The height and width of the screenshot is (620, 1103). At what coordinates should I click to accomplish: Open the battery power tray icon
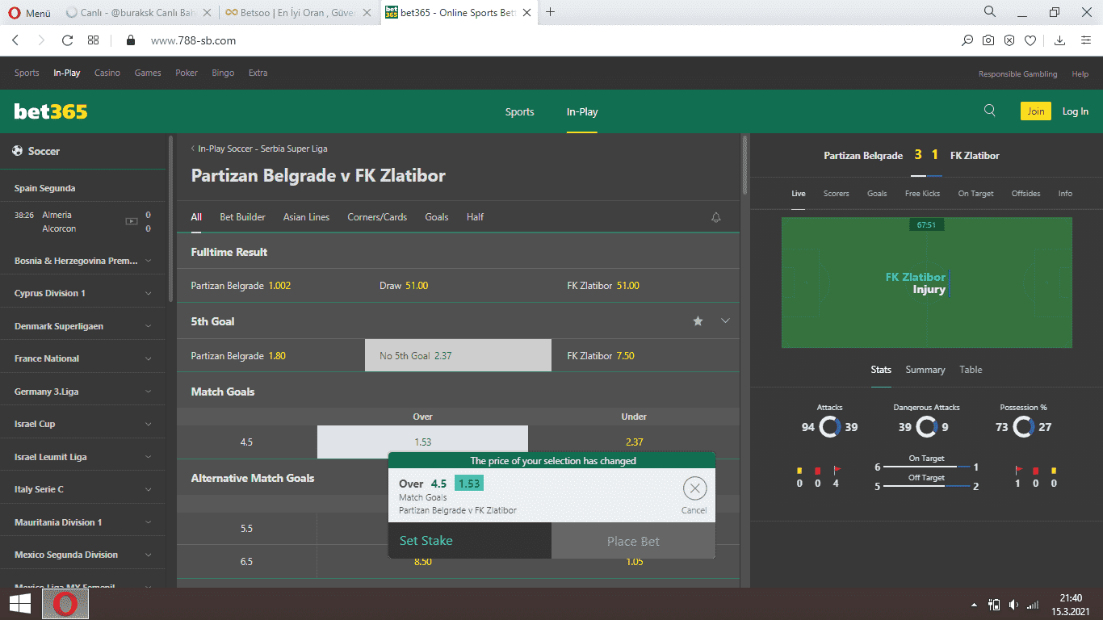pos(994,604)
